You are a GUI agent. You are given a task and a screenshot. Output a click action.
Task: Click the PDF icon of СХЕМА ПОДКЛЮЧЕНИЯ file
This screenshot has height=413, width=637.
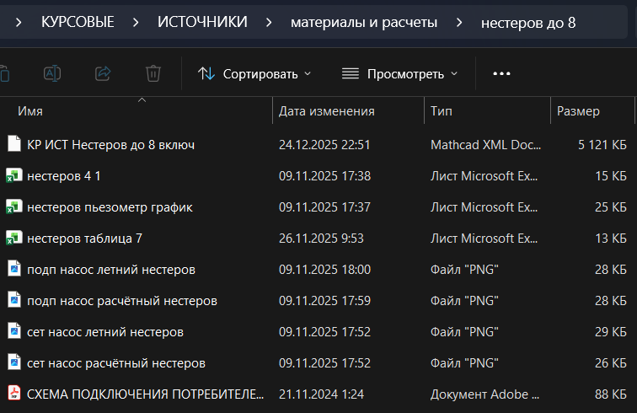[13, 394]
